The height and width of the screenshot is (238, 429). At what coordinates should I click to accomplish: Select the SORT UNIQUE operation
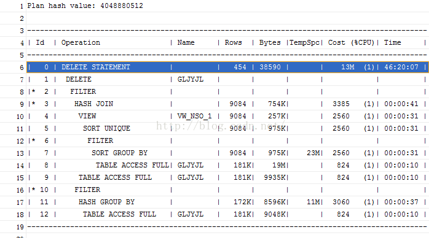point(106,129)
